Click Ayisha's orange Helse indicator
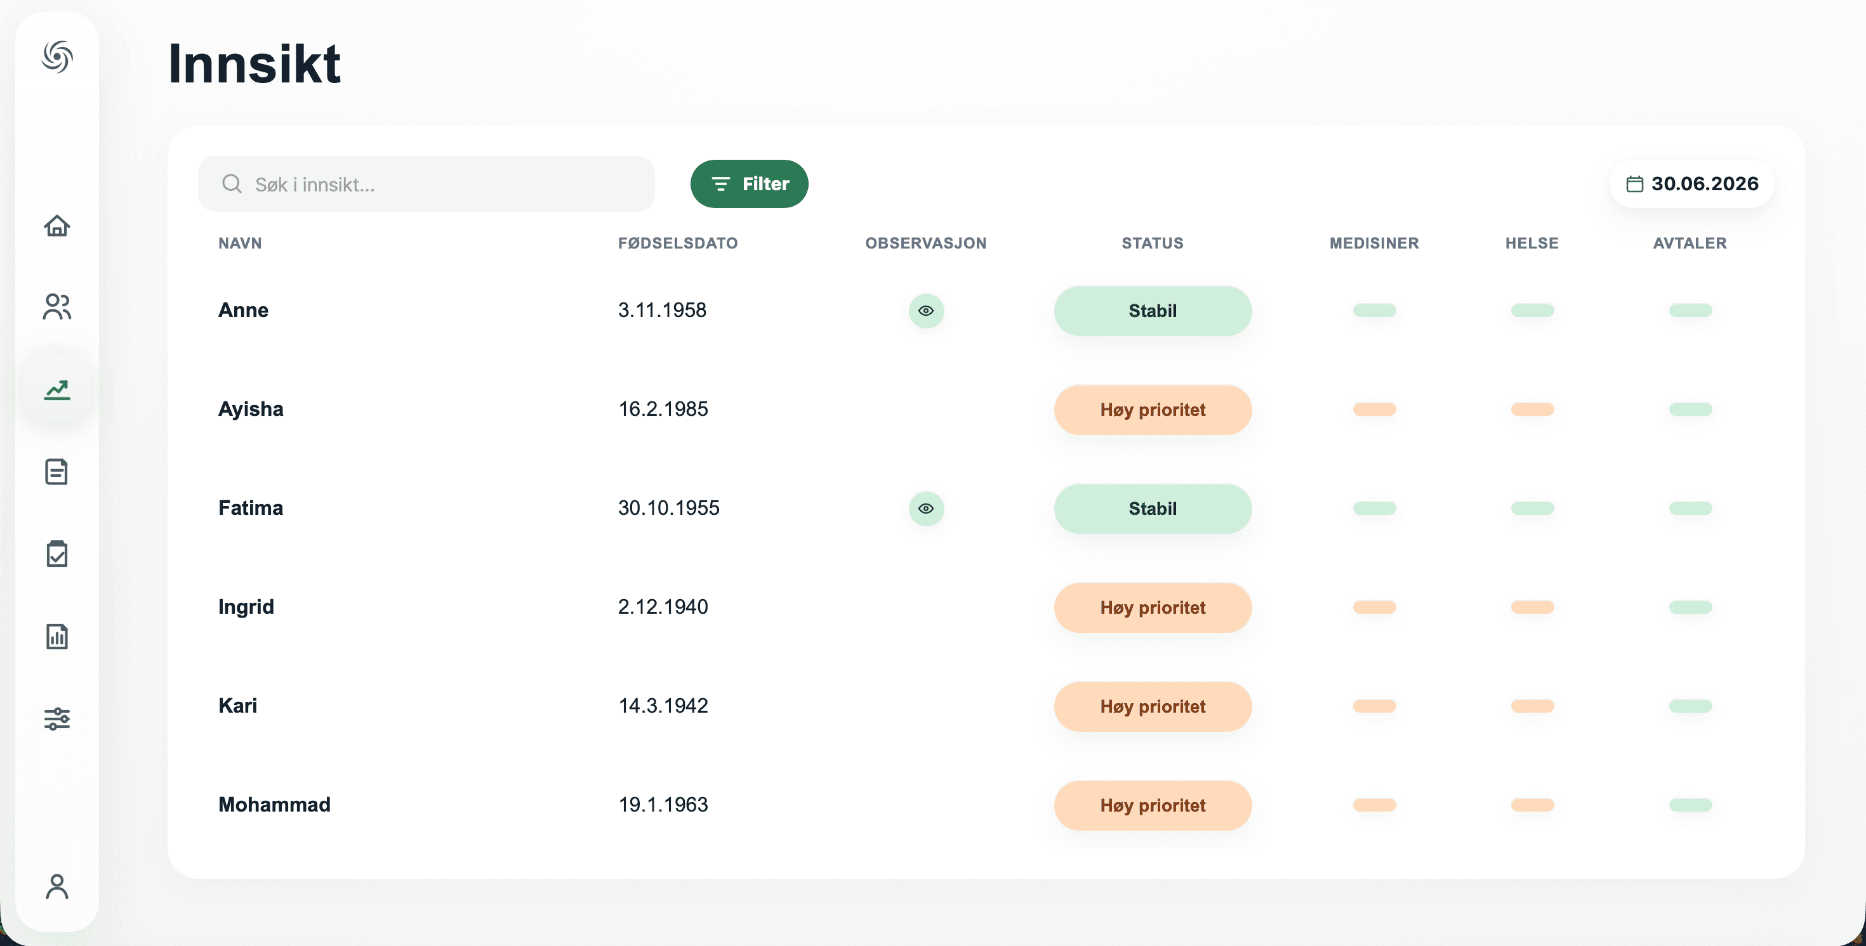 click(x=1532, y=410)
